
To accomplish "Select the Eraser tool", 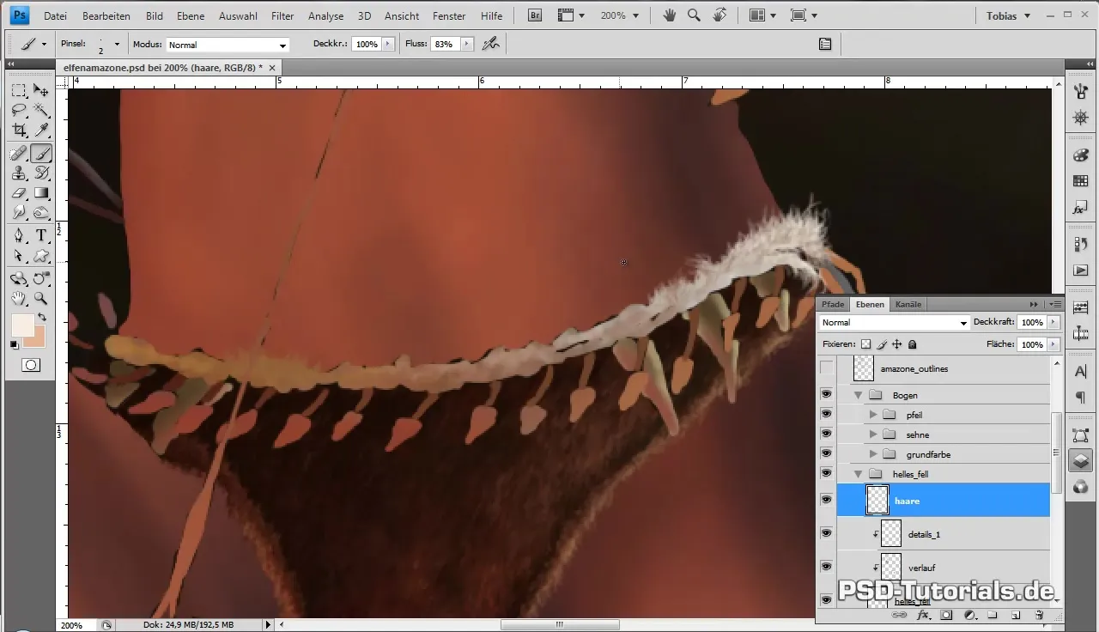I will (x=19, y=193).
